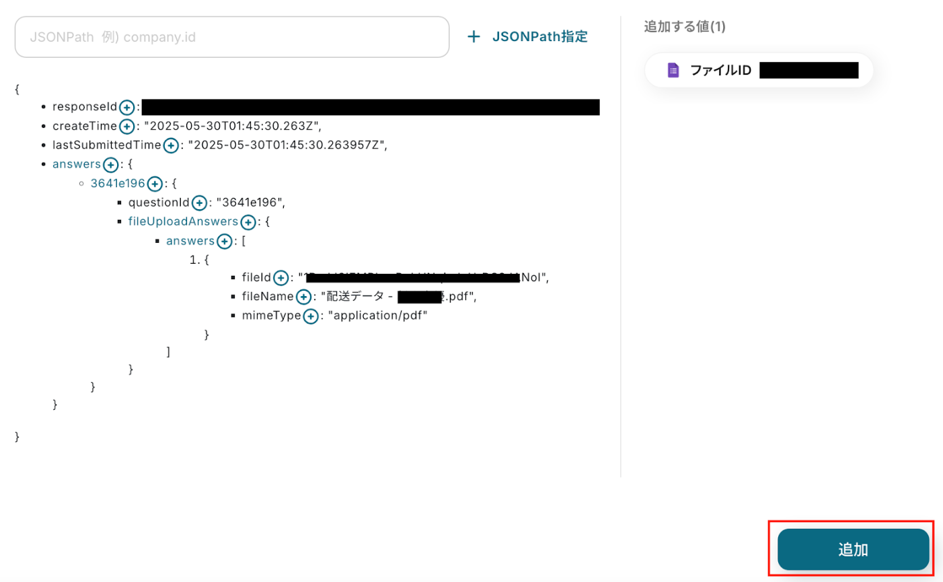Click the fileName key label
943x582 pixels.
pos(268,296)
